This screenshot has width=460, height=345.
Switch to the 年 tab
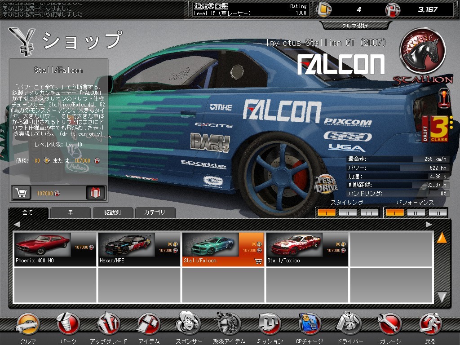tap(71, 212)
